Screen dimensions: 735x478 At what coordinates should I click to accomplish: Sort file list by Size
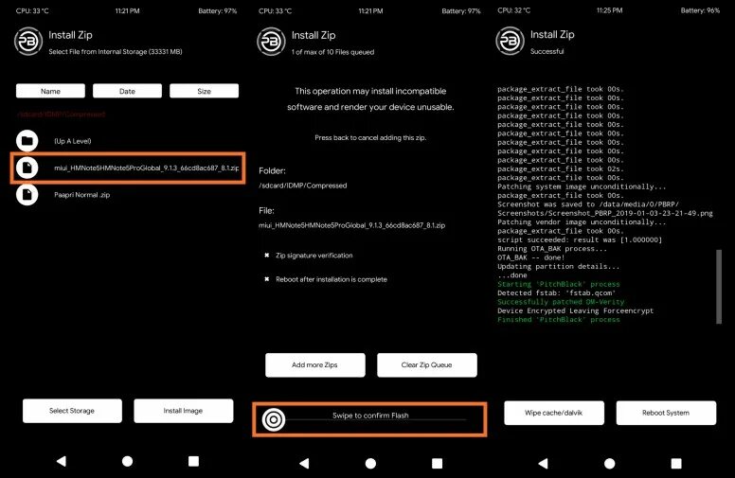pyautogui.click(x=204, y=91)
